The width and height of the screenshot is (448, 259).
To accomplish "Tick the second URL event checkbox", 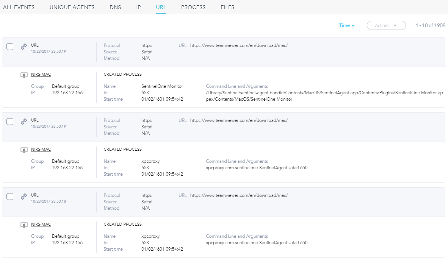I will [10, 122].
